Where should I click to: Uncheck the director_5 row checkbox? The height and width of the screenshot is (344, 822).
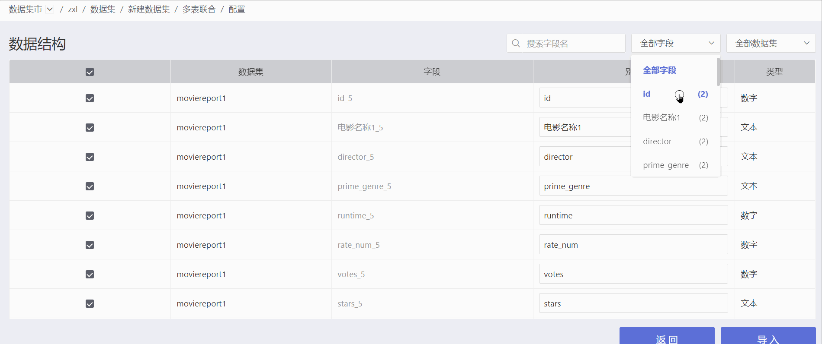[90, 157]
